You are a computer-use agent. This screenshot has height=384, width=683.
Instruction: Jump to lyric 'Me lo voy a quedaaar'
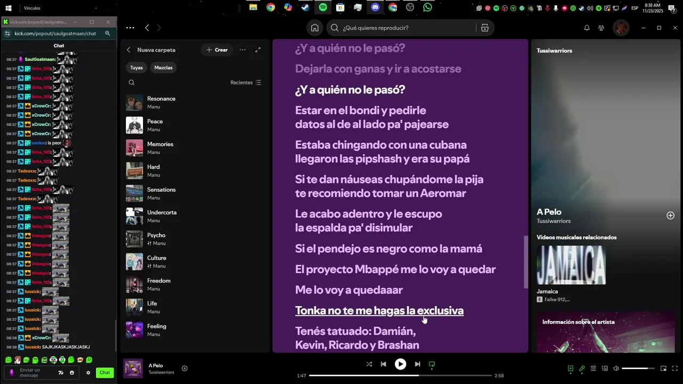349,290
